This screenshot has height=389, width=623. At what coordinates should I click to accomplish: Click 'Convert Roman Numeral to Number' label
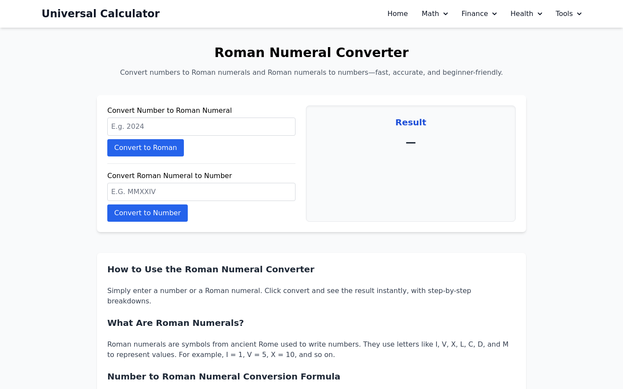170,175
